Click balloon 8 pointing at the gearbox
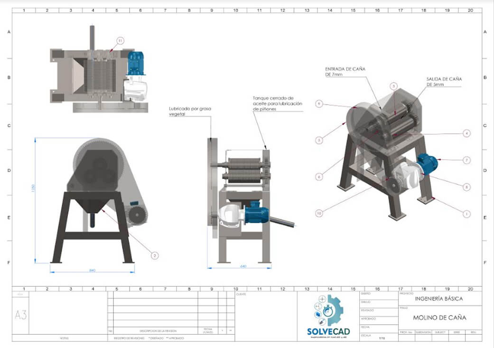The image size is (494, 348). point(466,187)
